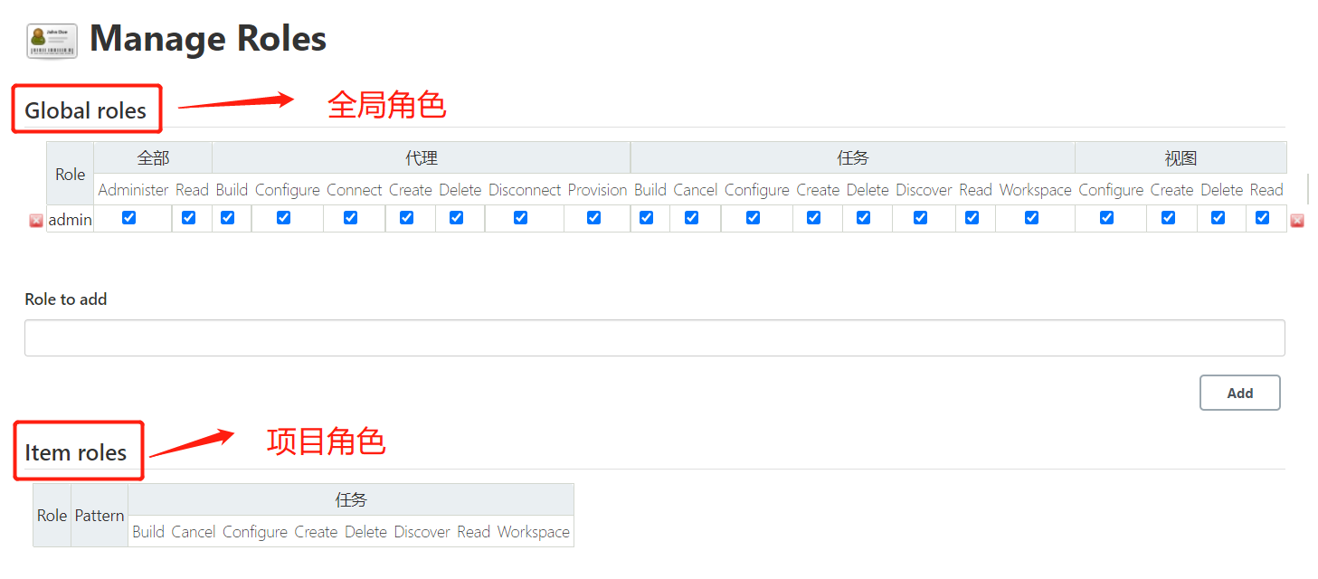
Task: Click the Role header in global roles table
Action: tap(70, 174)
